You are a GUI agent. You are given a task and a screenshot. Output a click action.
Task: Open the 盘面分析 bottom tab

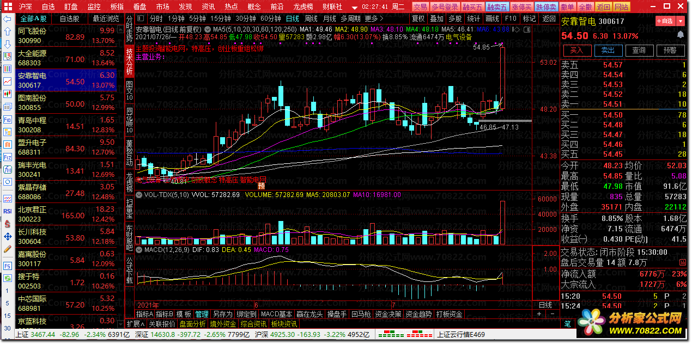pyautogui.click(x=192, y=324)
